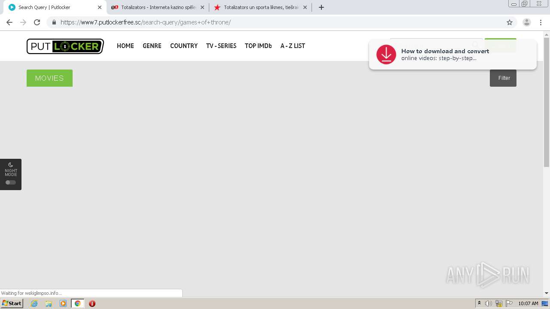Launch Internet Explorer from taskbar
Viewport: 550px width, 309px height.
pyautogui.click(x=34, y=303)
